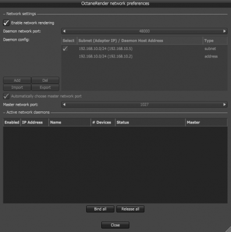
Task: Click the Add daemon config button
Action: 17,80
